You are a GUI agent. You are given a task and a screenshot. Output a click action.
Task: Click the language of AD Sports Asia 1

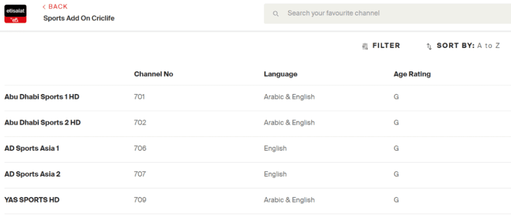pyautogui.click(x=276, y=149)
